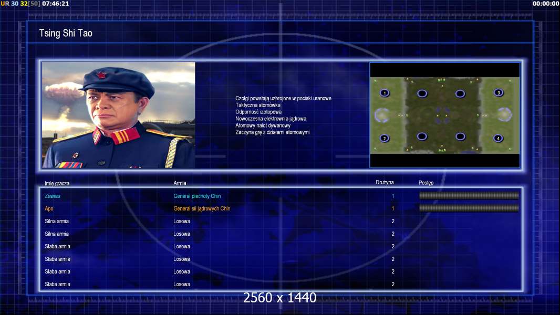Click 'Generał sił jądrowych Chin' army entry
The height and width of the screenshot is (315, 560).
pyautogui.click(x=202, y=208)
